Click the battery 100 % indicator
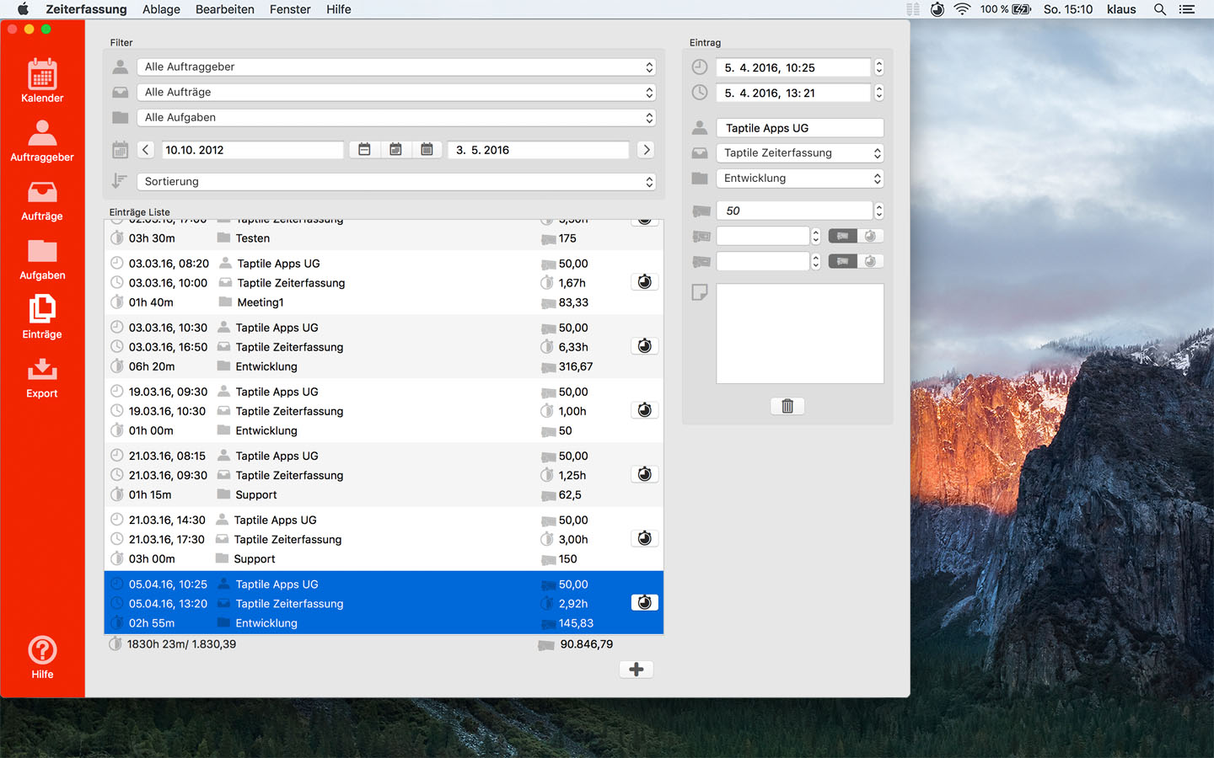 pos(1005,9)
